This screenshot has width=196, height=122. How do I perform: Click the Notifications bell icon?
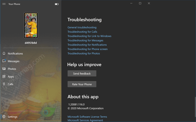click(4, 53)
